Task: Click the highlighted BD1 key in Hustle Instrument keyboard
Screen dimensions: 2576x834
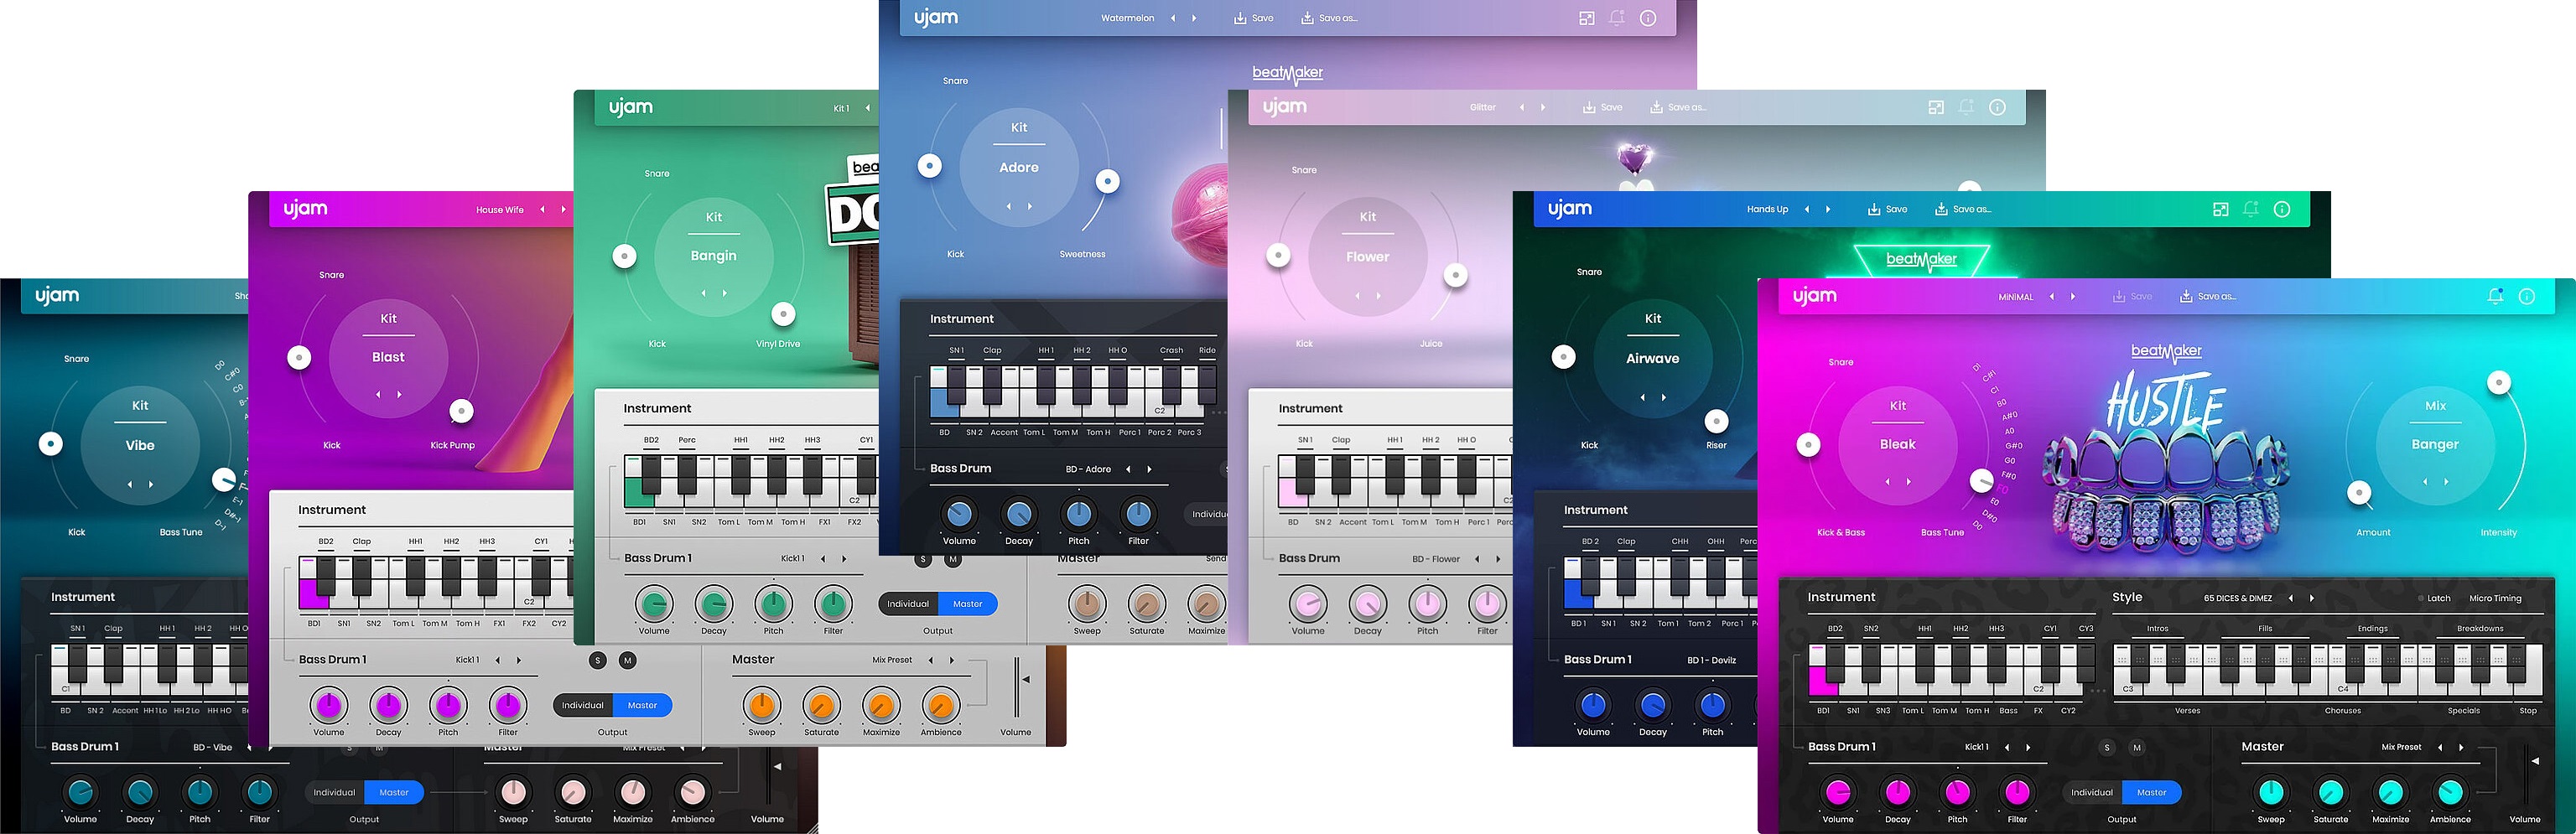Action: (x=1822, y=682)
